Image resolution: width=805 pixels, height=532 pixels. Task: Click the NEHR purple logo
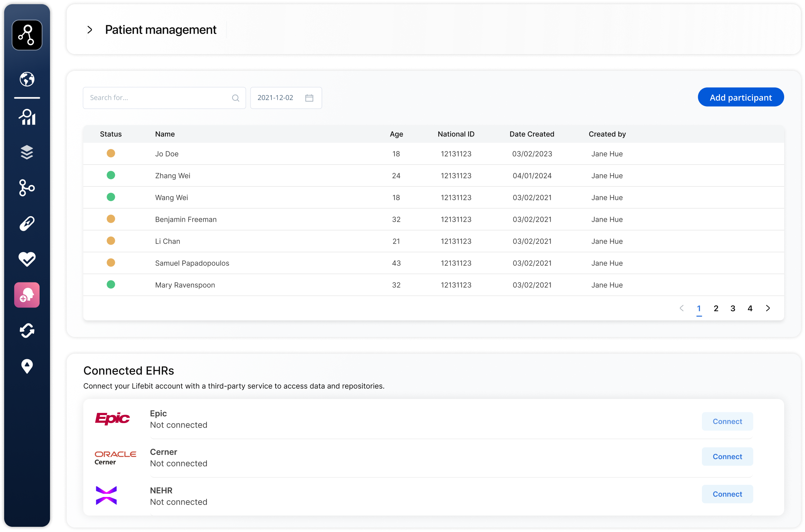(x=106, y=496)
